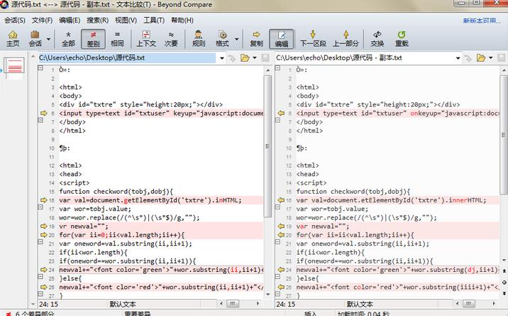
Task: Click copy-right arrow on left line 20
Action: click(x=44, y=234)
